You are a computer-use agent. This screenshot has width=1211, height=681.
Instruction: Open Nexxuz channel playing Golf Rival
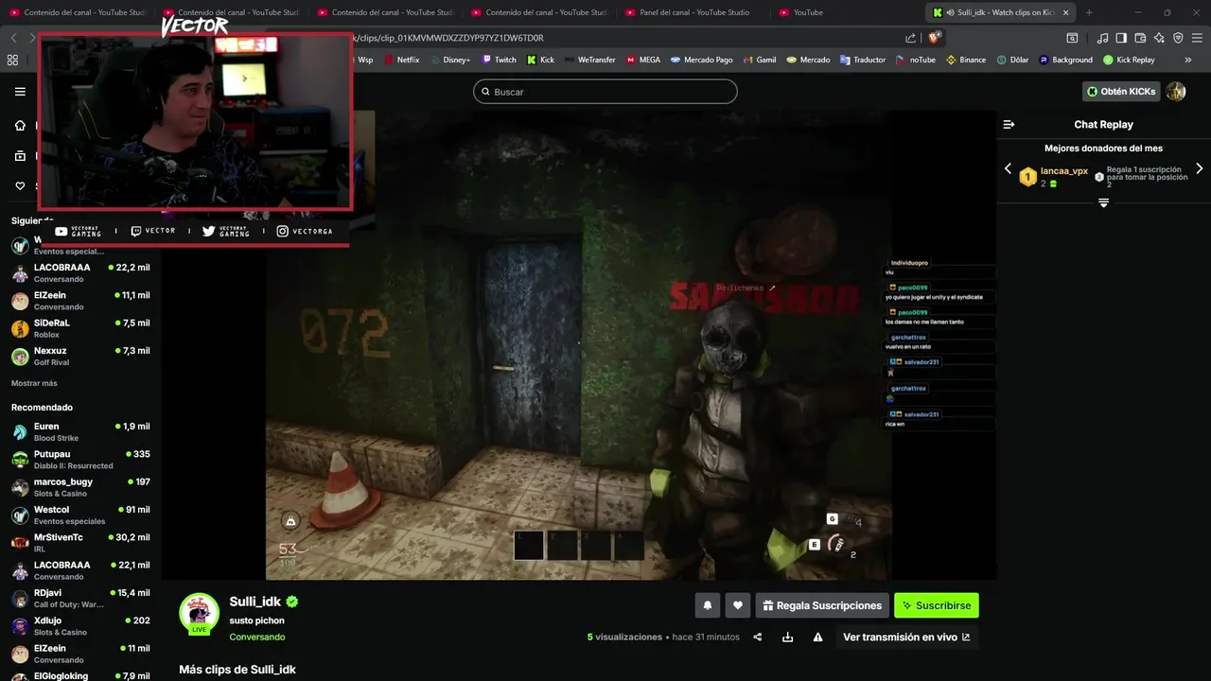click(80, 356)
